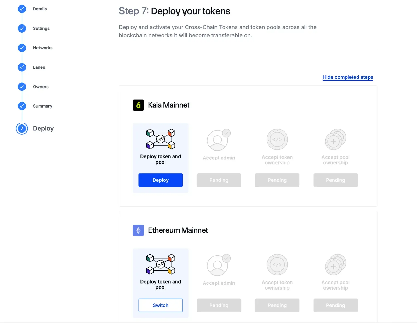This screenshot has height=326, width=417.
Task: Click the Kaia Mainnet logo icon
Action: click(x=138, y=105)
